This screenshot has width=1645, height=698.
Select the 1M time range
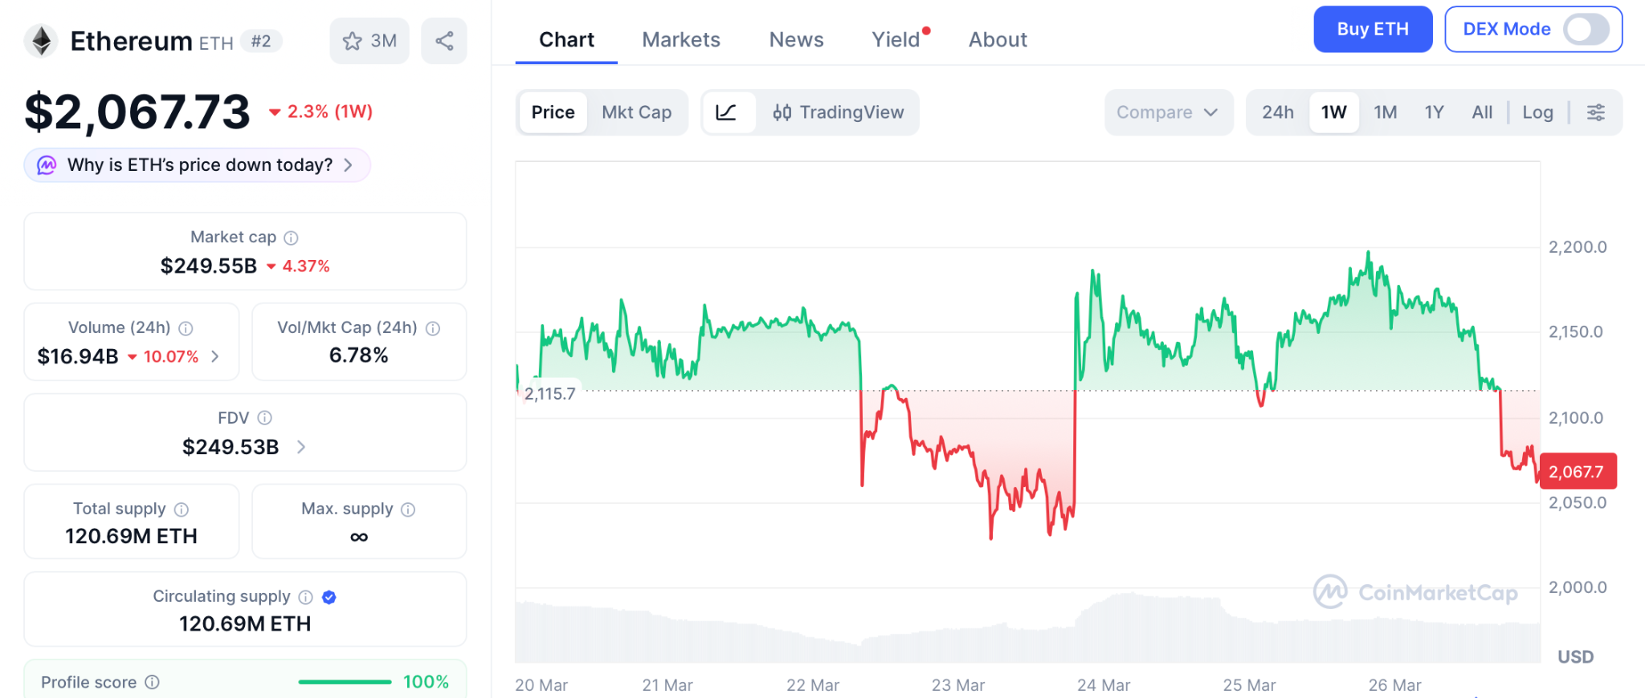coord(1385,112)
